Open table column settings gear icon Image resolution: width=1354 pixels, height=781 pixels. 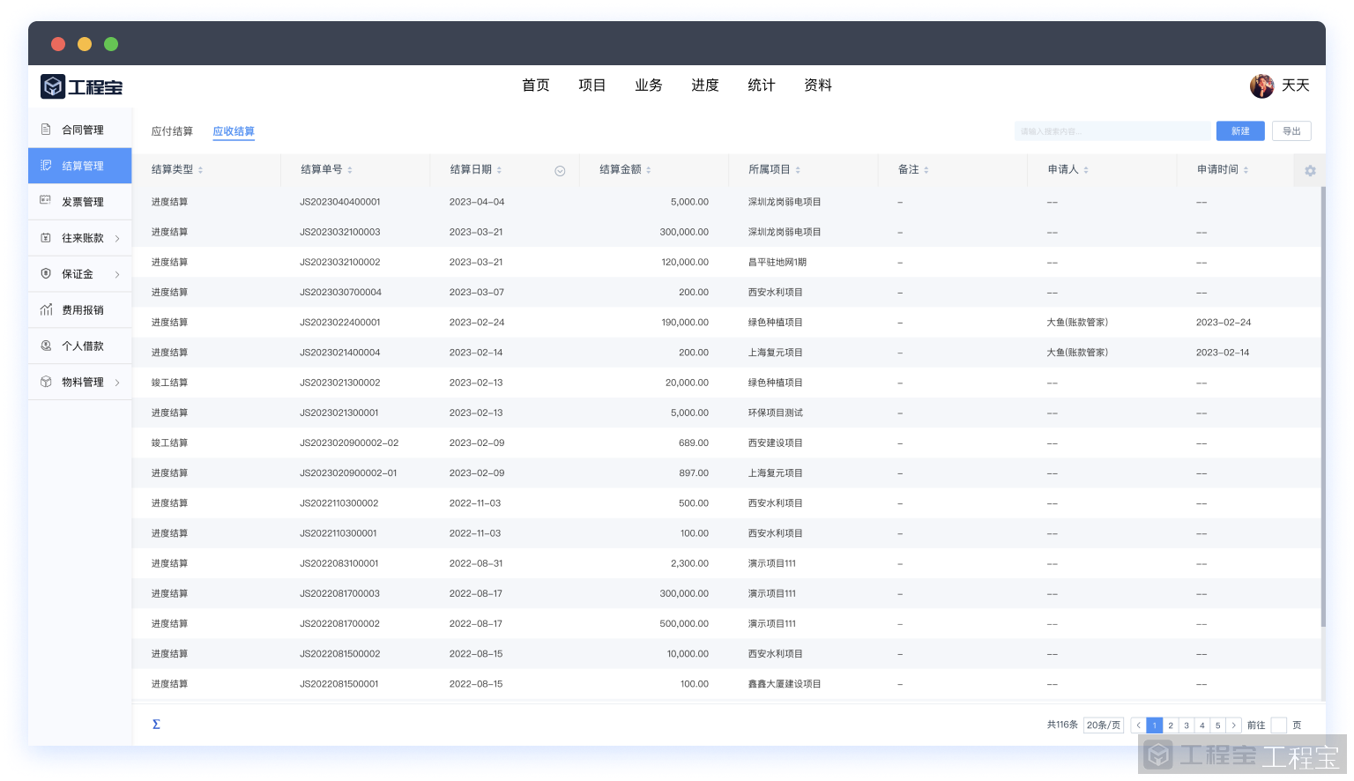(1310, 170)
